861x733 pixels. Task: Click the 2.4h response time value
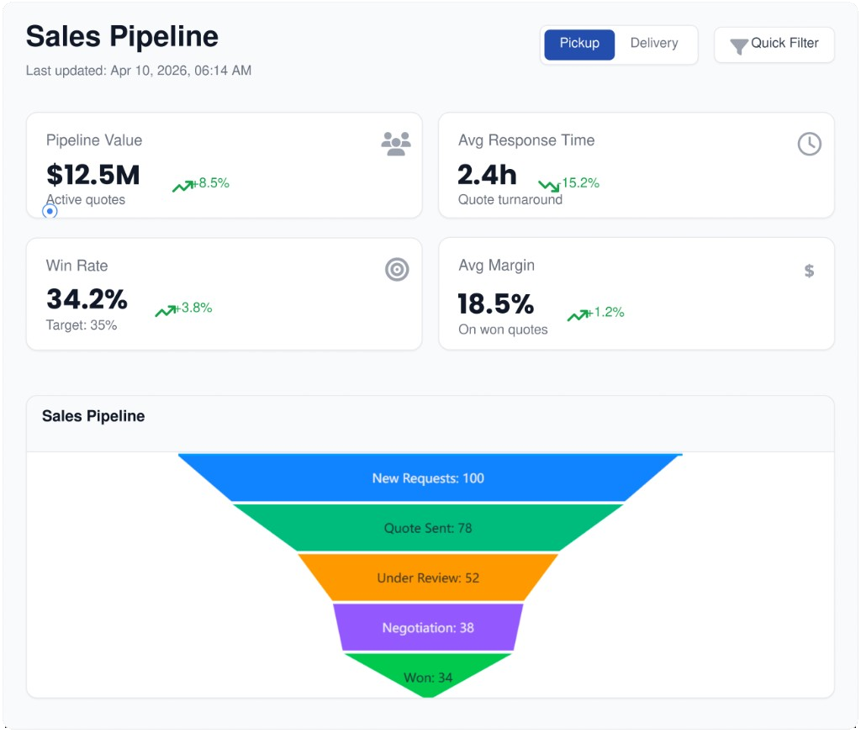[x=487, y=175]
